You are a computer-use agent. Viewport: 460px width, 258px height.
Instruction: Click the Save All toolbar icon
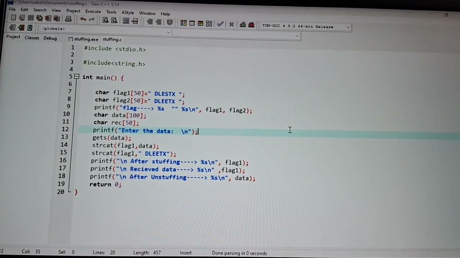point(39,18)
